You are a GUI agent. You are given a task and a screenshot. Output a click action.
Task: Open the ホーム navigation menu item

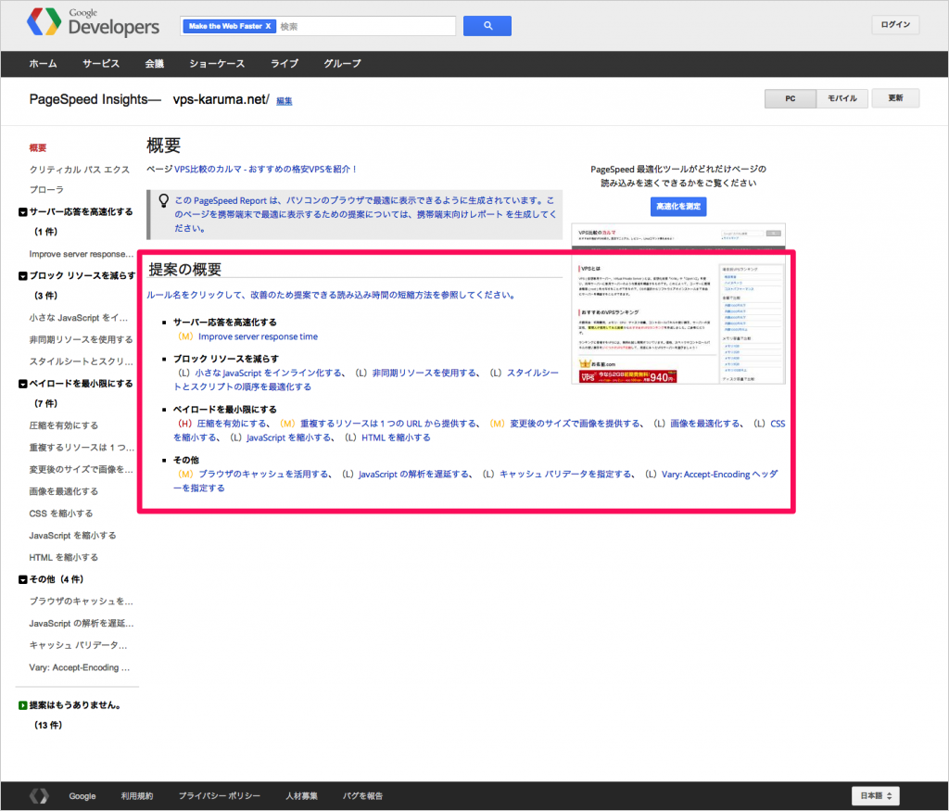coord(43,64)
